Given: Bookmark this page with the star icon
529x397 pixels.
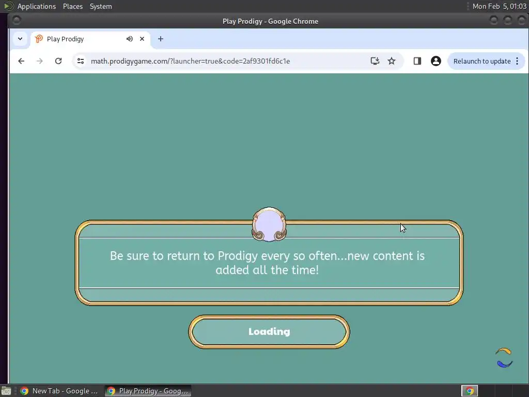Looking at the screenshot, I should [x=392, y=61].
